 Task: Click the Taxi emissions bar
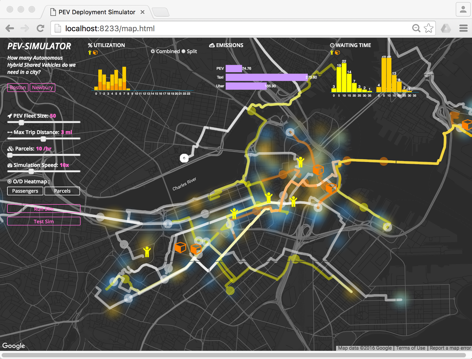click(x=267, y=77)
